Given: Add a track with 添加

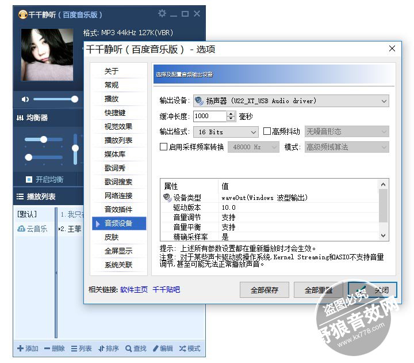Looking at the screenshot, I should pyautogui.click(x=28, y=349).
